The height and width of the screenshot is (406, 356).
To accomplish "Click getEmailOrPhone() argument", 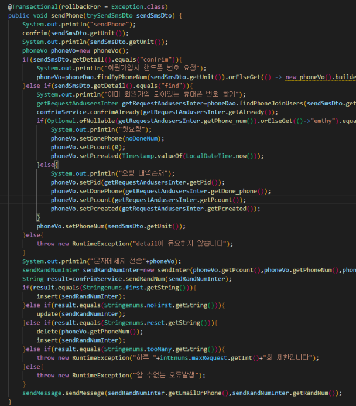I will pyautogui.click(x=198, y=393).
